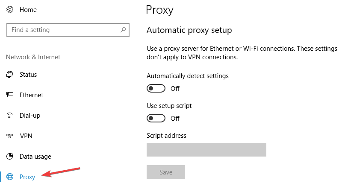Click the Data usage pie icon
Viewport: 345px width, 183px height.
point(10,156)
